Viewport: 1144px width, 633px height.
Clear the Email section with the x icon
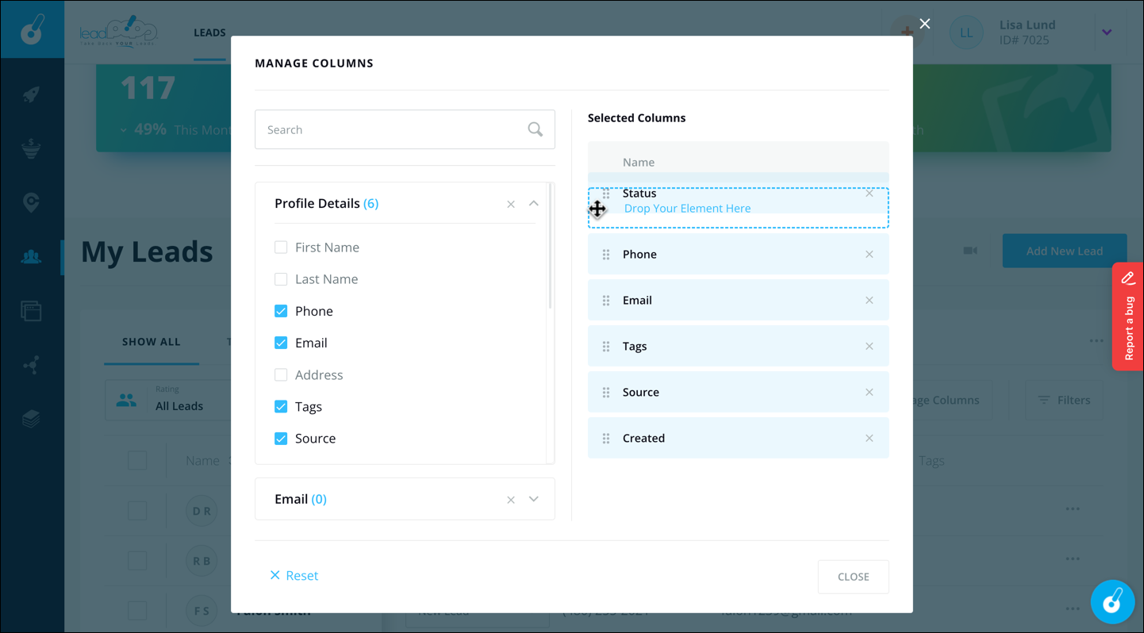coord(511,500)
